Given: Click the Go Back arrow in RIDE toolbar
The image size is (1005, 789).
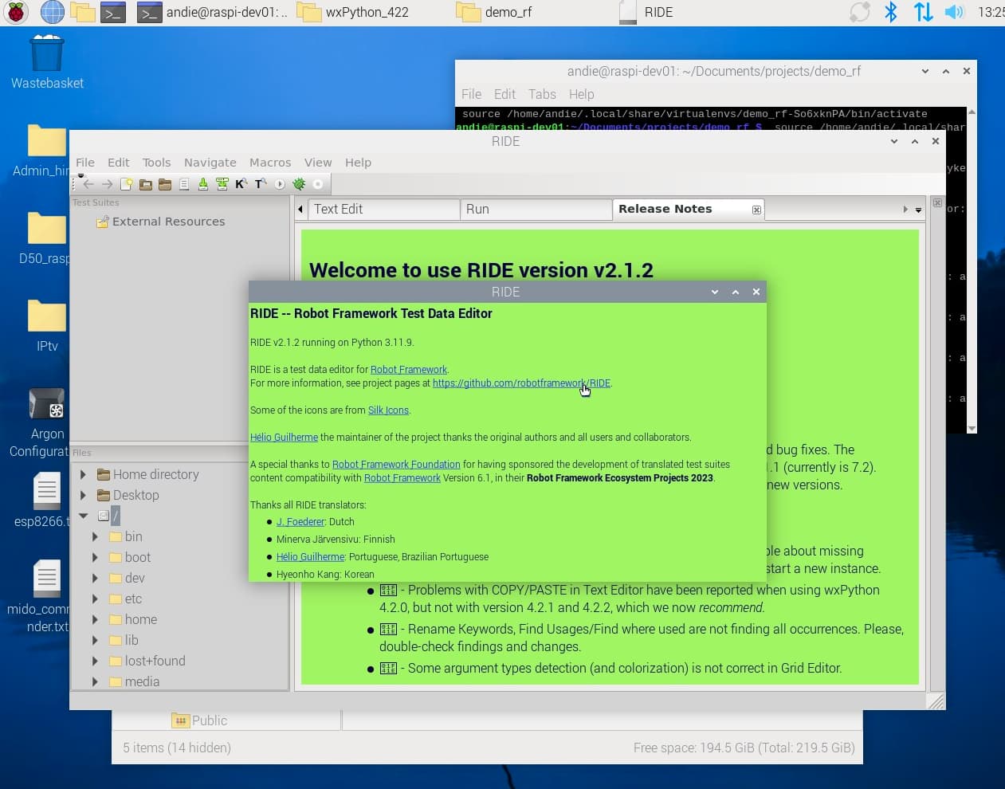Looking at the screenshot, I should (88, 184).
